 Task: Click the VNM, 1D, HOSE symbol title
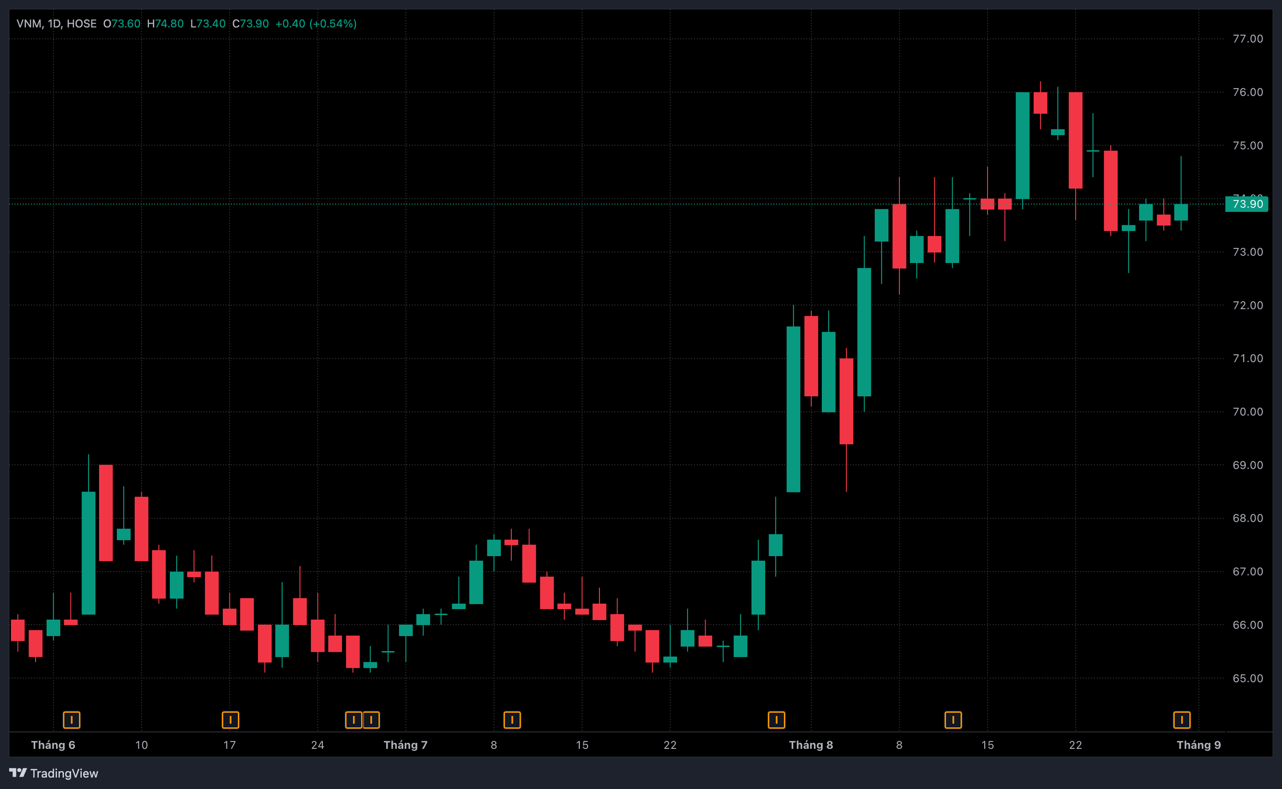[56, 24]
